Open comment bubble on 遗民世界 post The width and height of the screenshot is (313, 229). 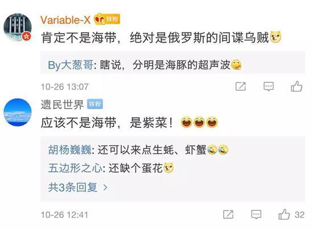tap(256, 215)
